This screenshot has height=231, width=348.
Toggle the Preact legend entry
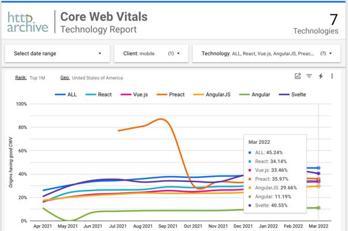click(x=170, y=95)
